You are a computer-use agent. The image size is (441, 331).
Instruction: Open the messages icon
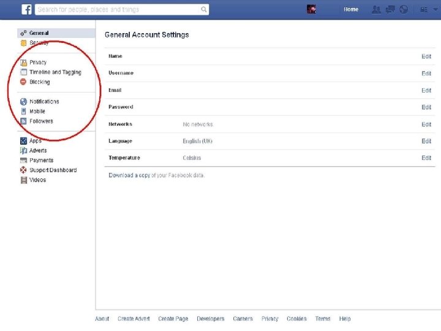click(390, 10)
